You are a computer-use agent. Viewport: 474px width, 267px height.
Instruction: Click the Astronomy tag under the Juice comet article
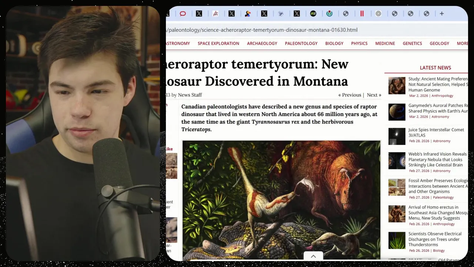[441, 141]
